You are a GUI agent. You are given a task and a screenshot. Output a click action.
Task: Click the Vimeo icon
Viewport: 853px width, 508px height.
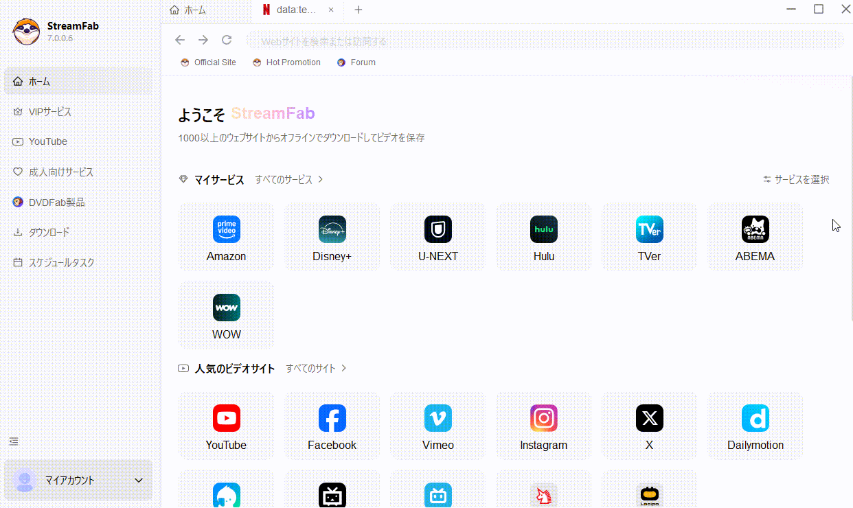point(437,426)
